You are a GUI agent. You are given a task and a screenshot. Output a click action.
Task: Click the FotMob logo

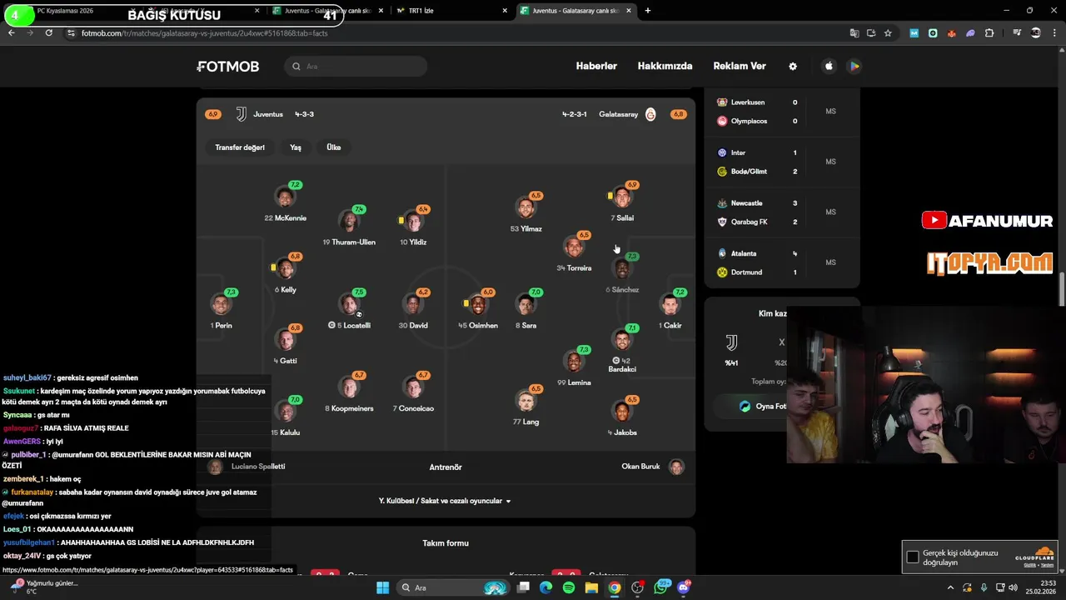228,67
